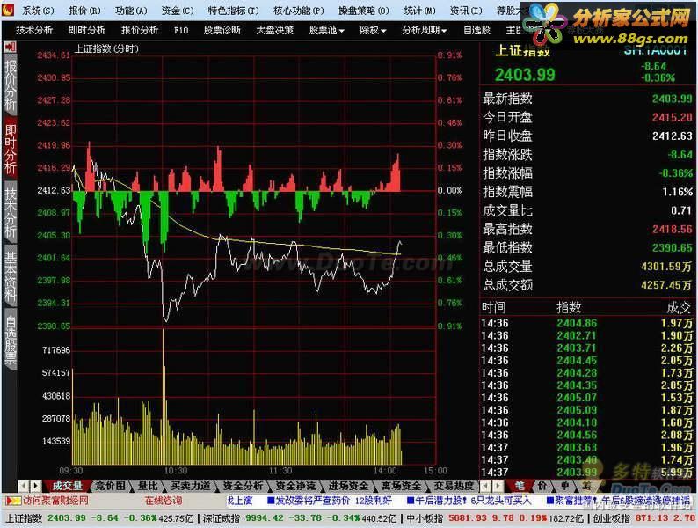This screenshot has width=698, height=528.
Task: Click the red sidebar collapse icon
Action: click(x=10, y=47)
